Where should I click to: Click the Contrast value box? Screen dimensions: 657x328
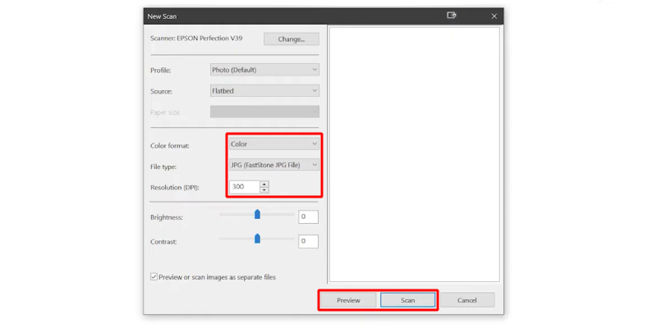pos(308,241)
